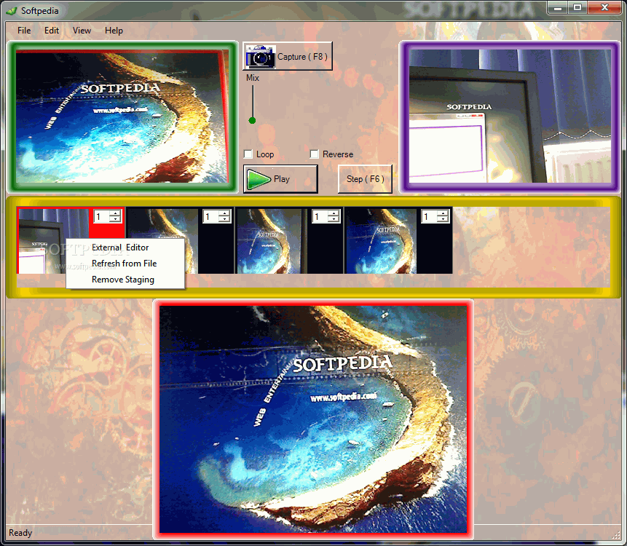Click the third frame's duration value field
The width and height of the screenshot is (627, 546).
321,217
